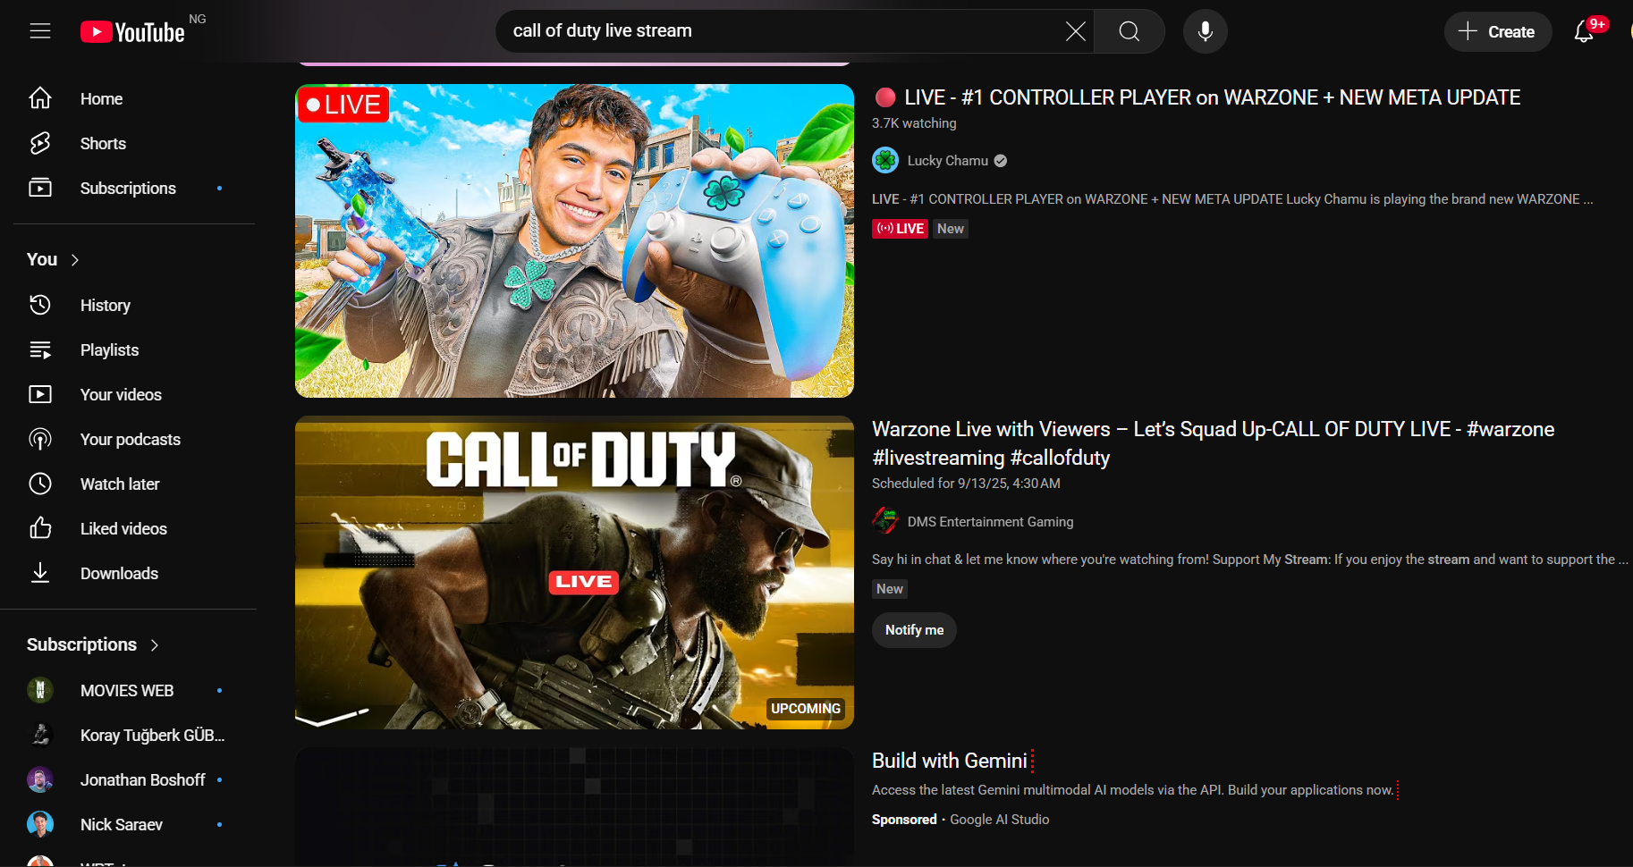
Task: Open watch History
Action: (x=134, y=305)
